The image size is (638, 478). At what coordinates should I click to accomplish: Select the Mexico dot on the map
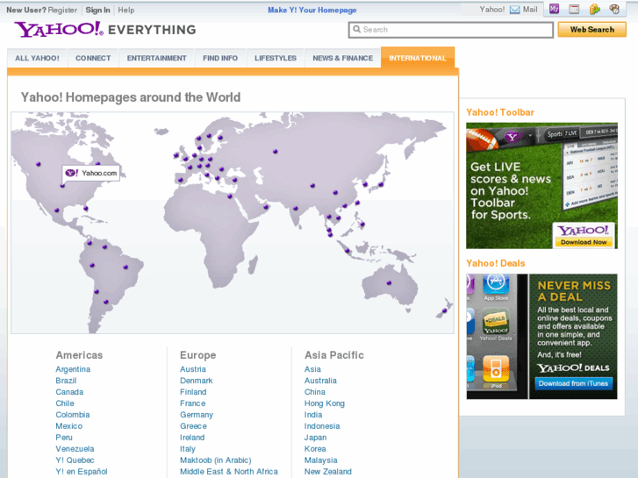56,210
